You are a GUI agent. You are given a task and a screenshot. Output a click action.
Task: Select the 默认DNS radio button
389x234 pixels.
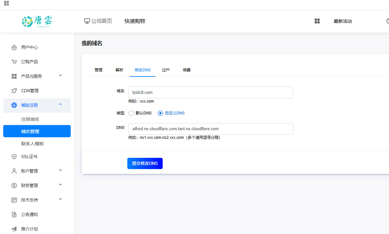[131, 113]
